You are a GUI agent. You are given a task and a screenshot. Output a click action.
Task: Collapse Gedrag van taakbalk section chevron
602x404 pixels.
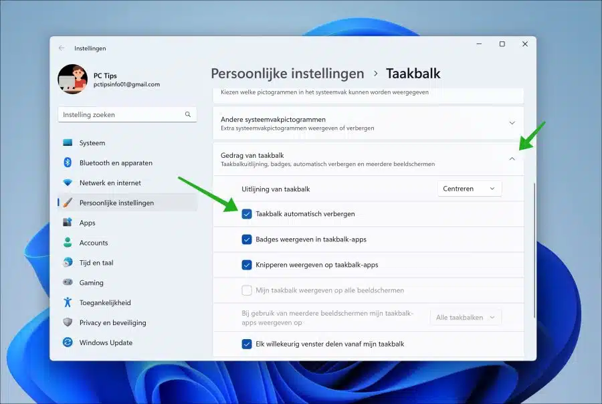tap(512, 159)
